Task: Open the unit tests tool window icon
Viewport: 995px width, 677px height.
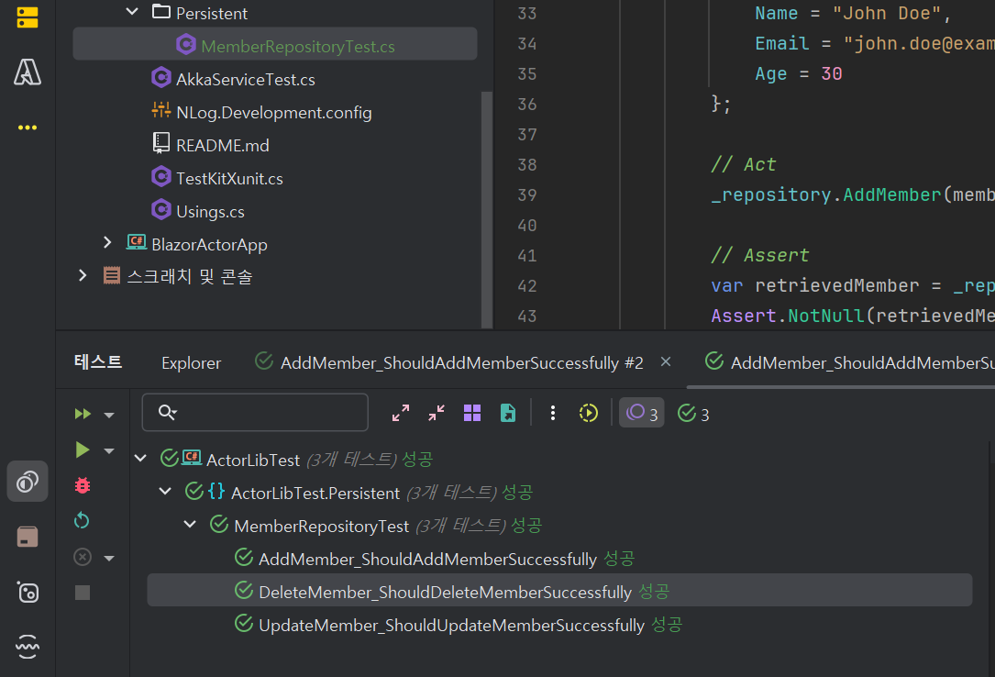Action: [x=28, y=481]
